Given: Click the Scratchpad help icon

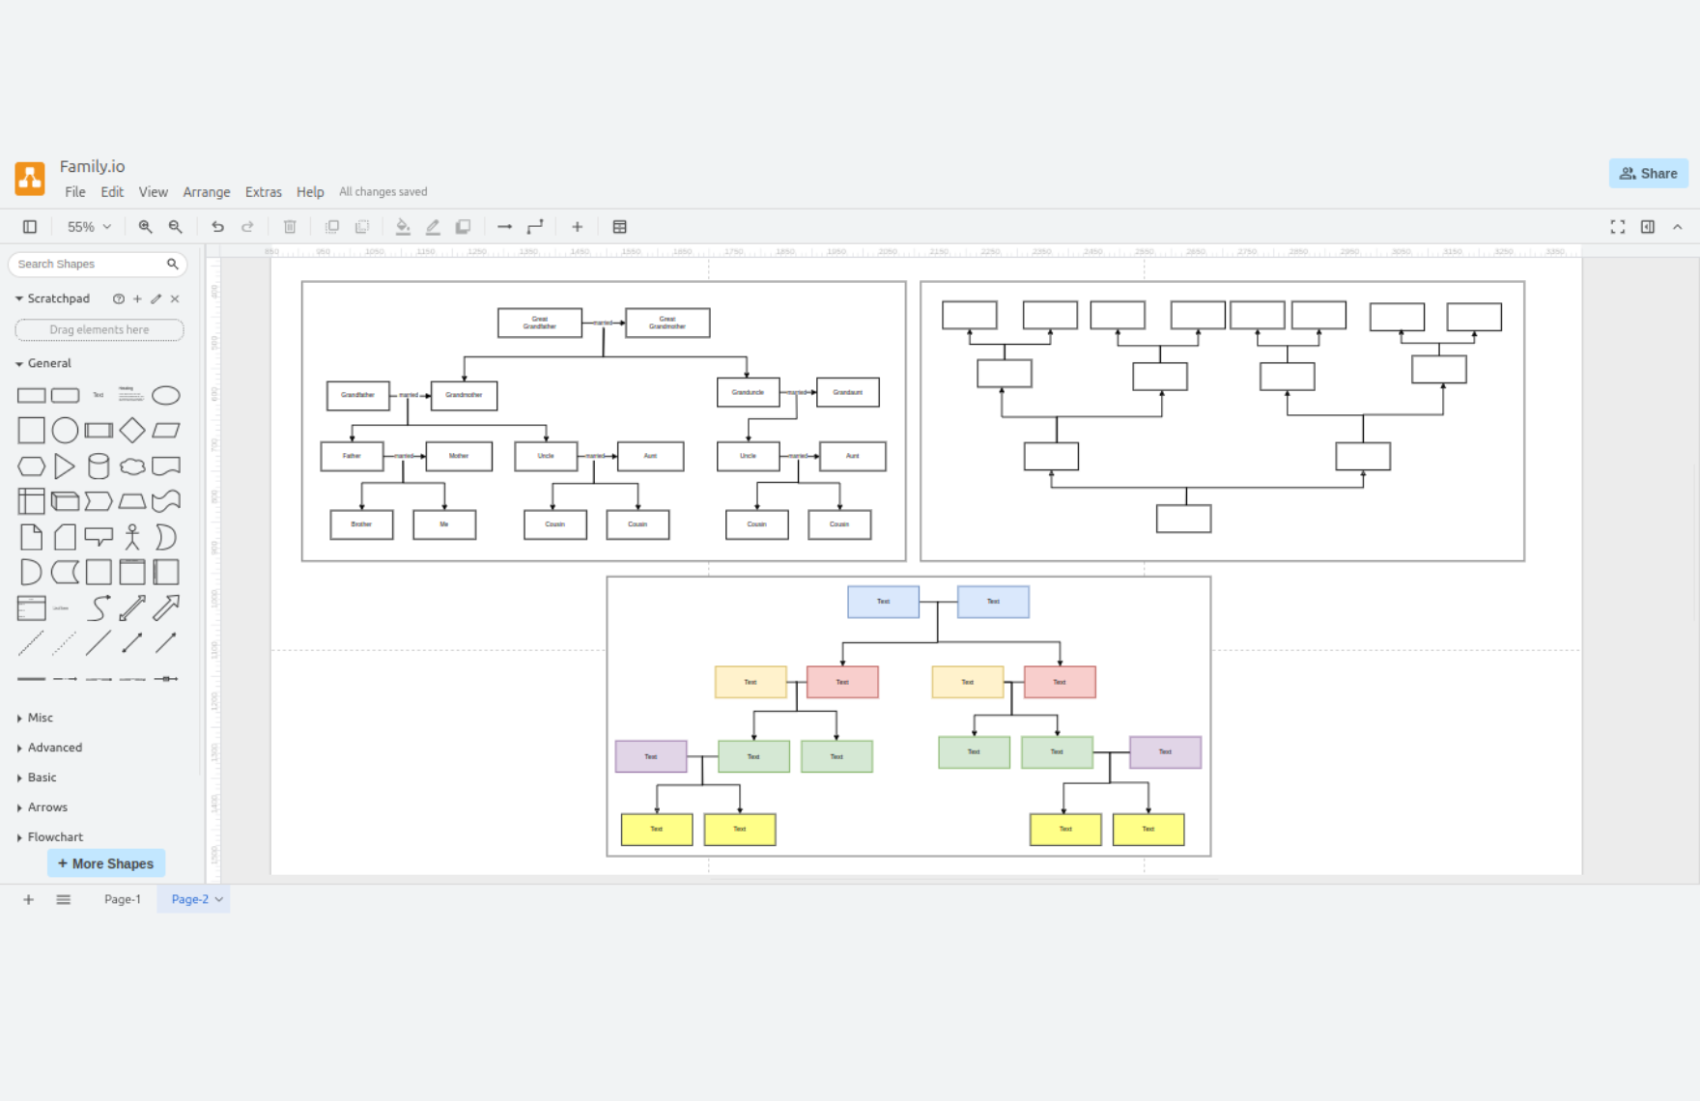Looking at the screenshot, I should tap(119, 299).
